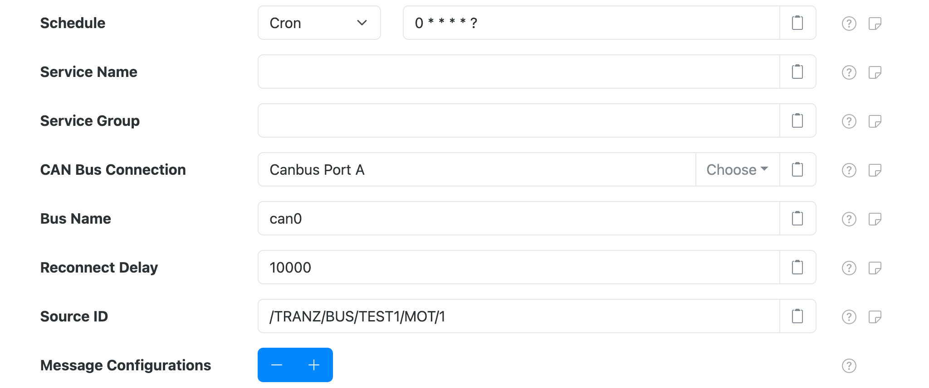Copy the CAN Bus Connection value
The image size is (929, 388).
pos(797,169)
